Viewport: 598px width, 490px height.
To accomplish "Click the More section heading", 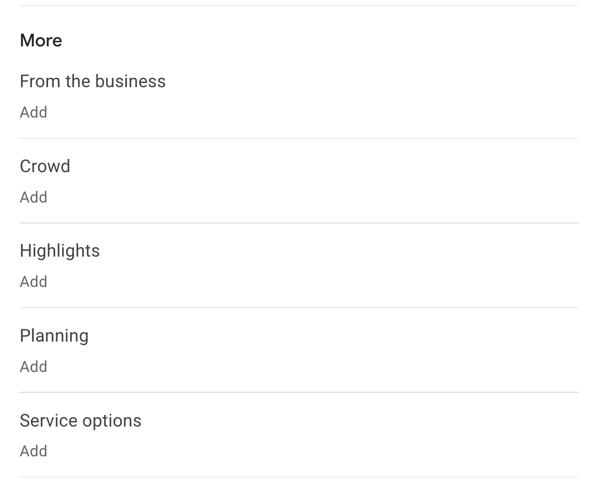I will click(41, 41).
